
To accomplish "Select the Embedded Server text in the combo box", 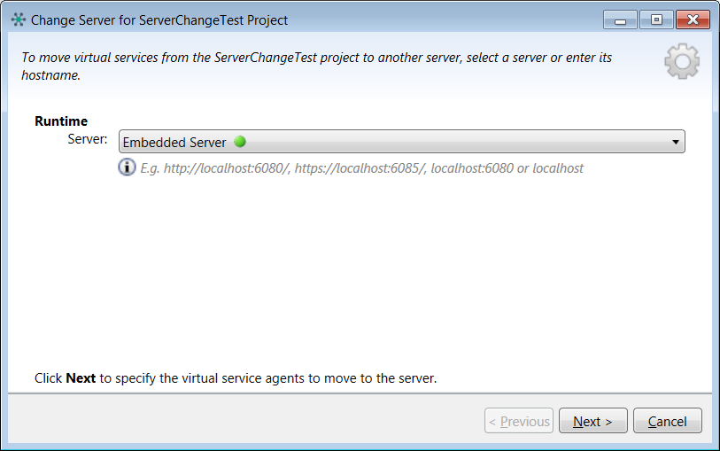I will pyautogui.click(x=174, y=143).
